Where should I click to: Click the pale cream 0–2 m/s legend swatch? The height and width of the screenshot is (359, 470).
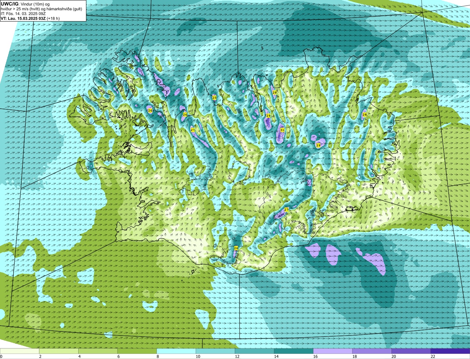click(x=19, y=351)
